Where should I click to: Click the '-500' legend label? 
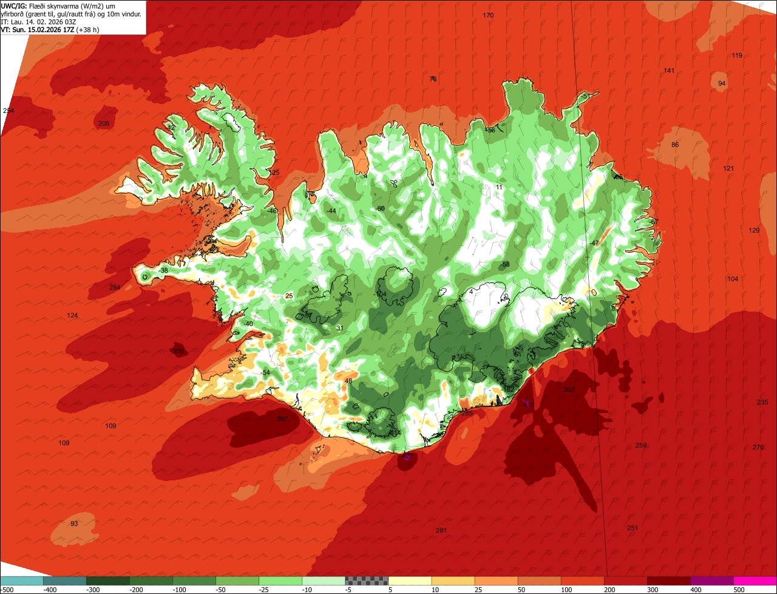click(7, 590)
